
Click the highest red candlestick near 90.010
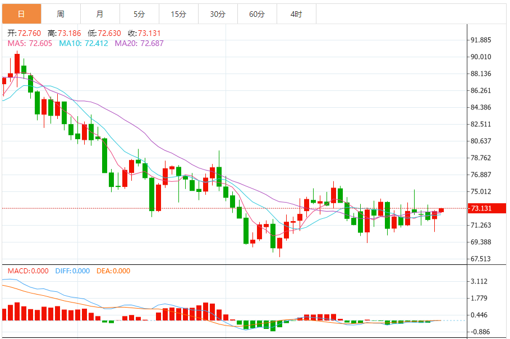tap(17, 63)
